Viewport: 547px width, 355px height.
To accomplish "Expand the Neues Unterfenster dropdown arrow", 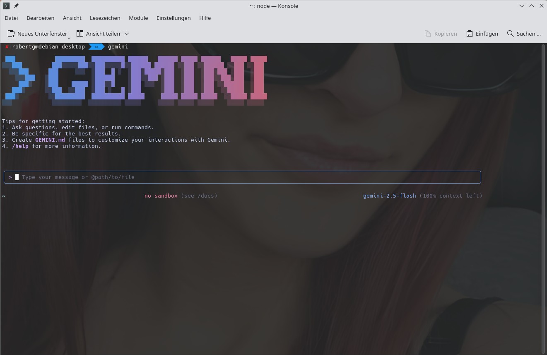I will pos(69,37).
